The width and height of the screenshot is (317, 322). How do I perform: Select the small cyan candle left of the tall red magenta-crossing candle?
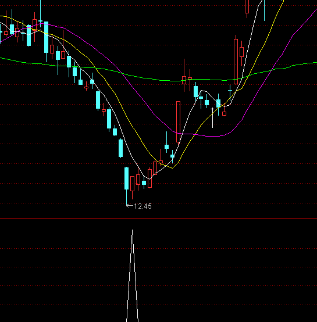click(172, 156)
